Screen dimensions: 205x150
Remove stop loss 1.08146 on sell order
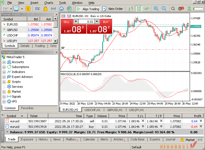click(x=143, y=121)
